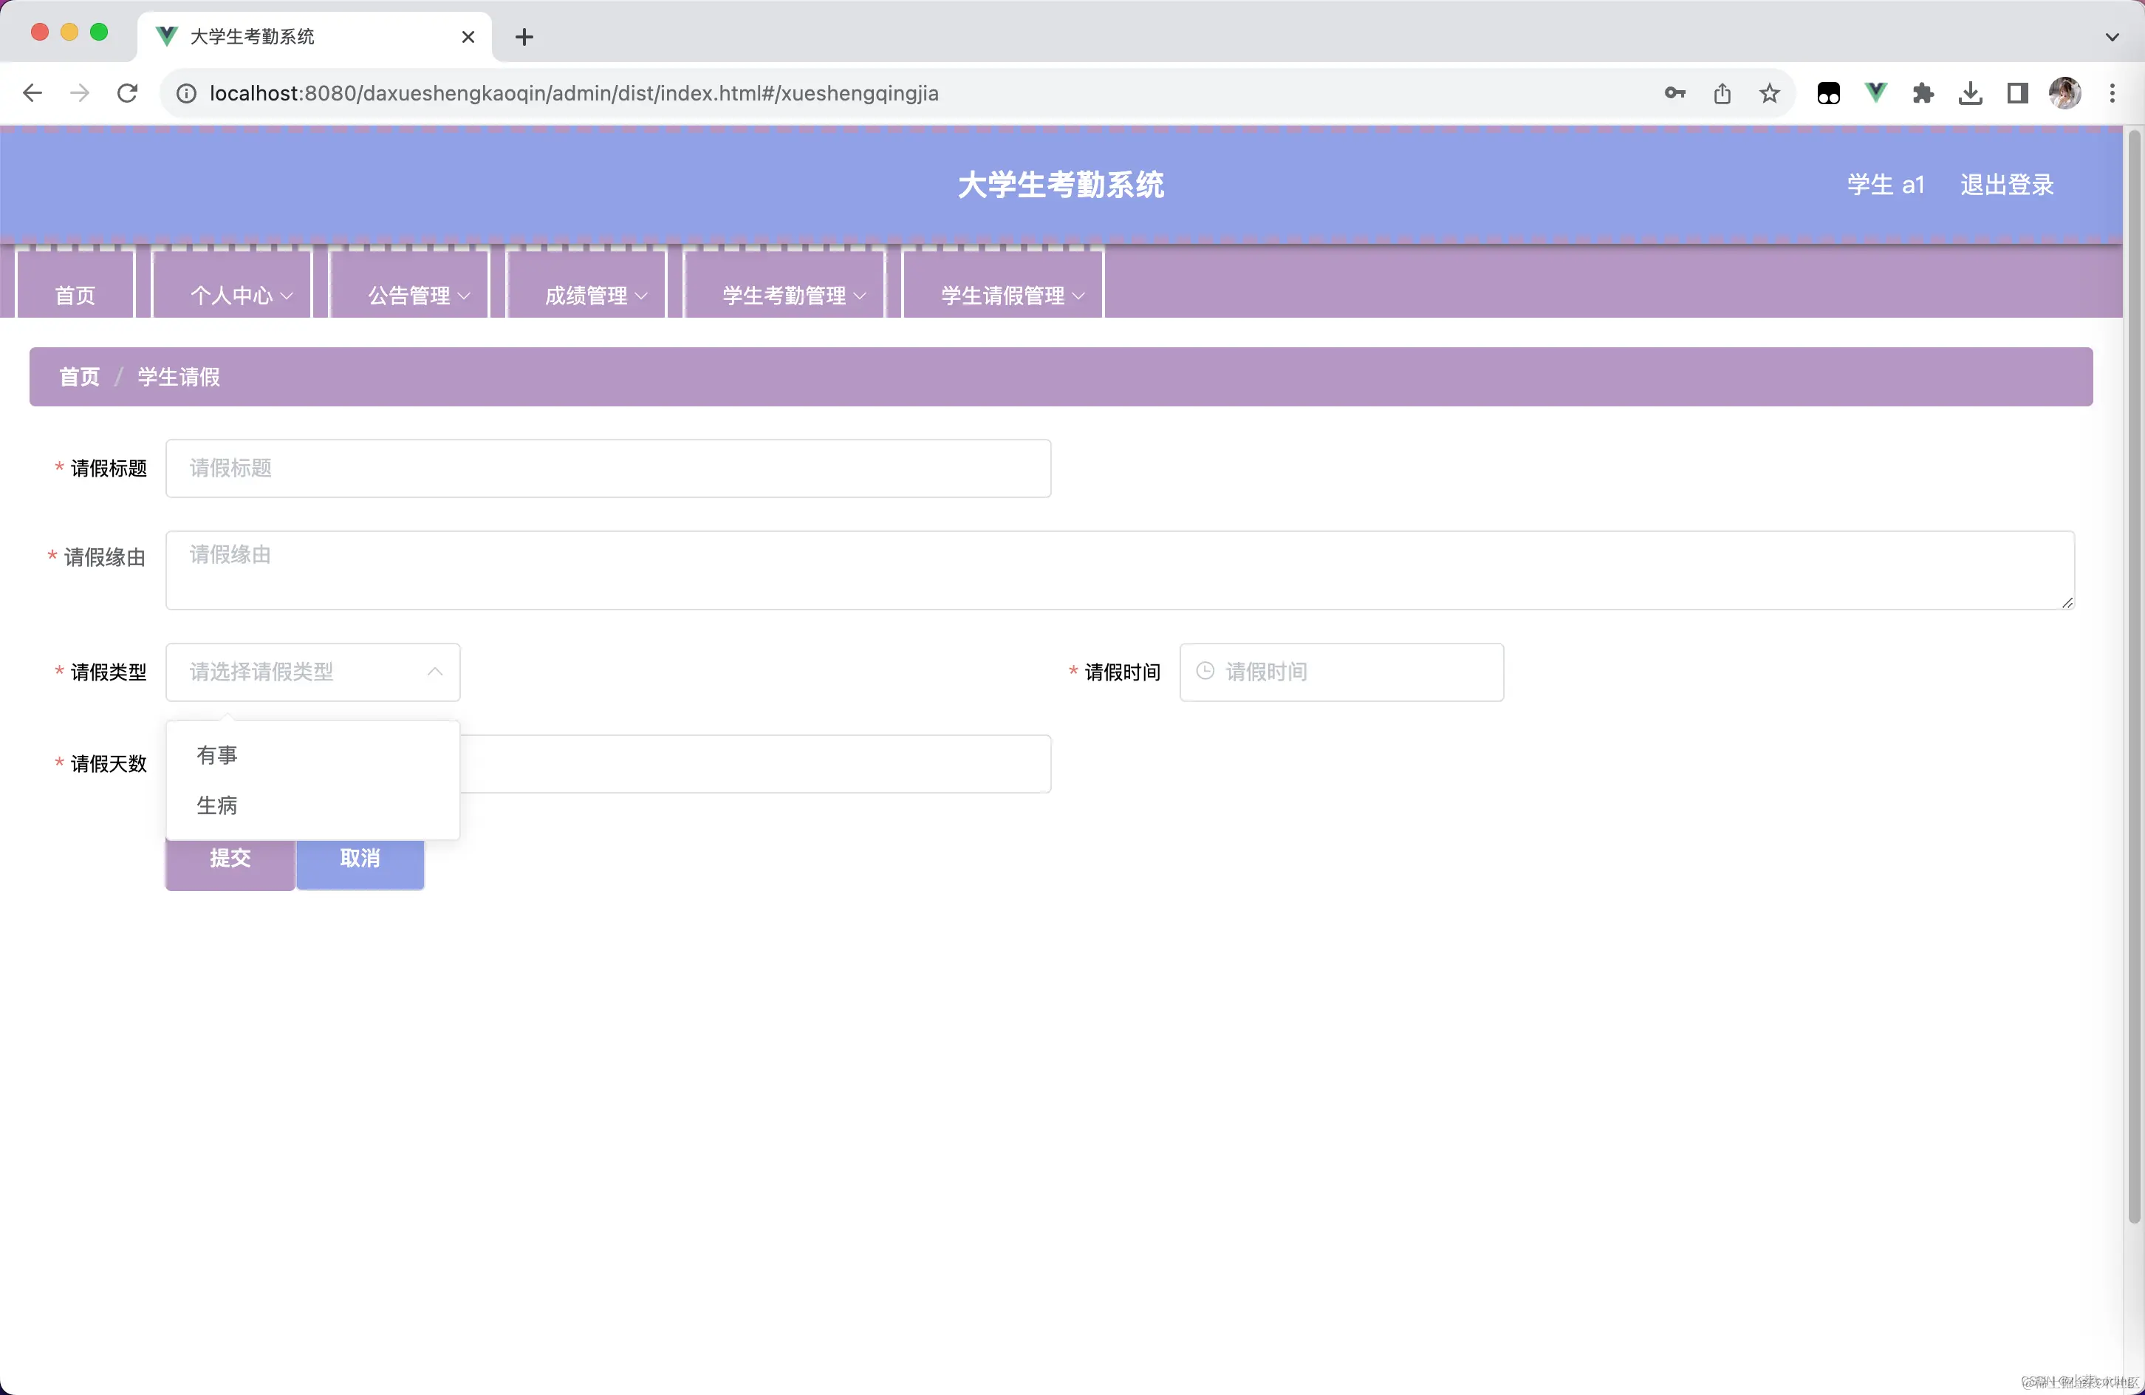Open the Chrome three-dot menu
Screen dimensions: 2145x1395
[x=2112, y=93]
